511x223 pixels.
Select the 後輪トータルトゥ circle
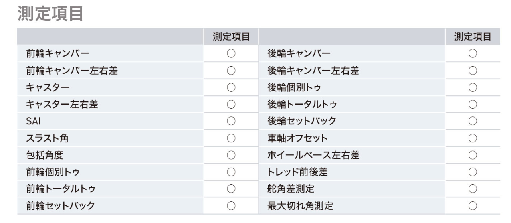[x=473, y=105]
